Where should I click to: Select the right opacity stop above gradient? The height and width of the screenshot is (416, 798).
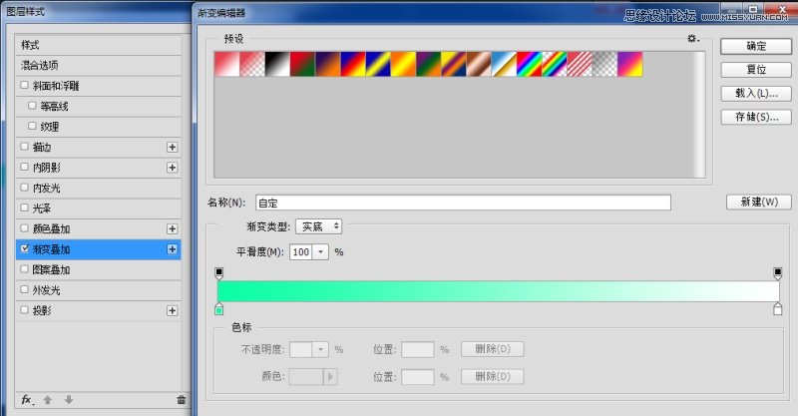(778, 273)
